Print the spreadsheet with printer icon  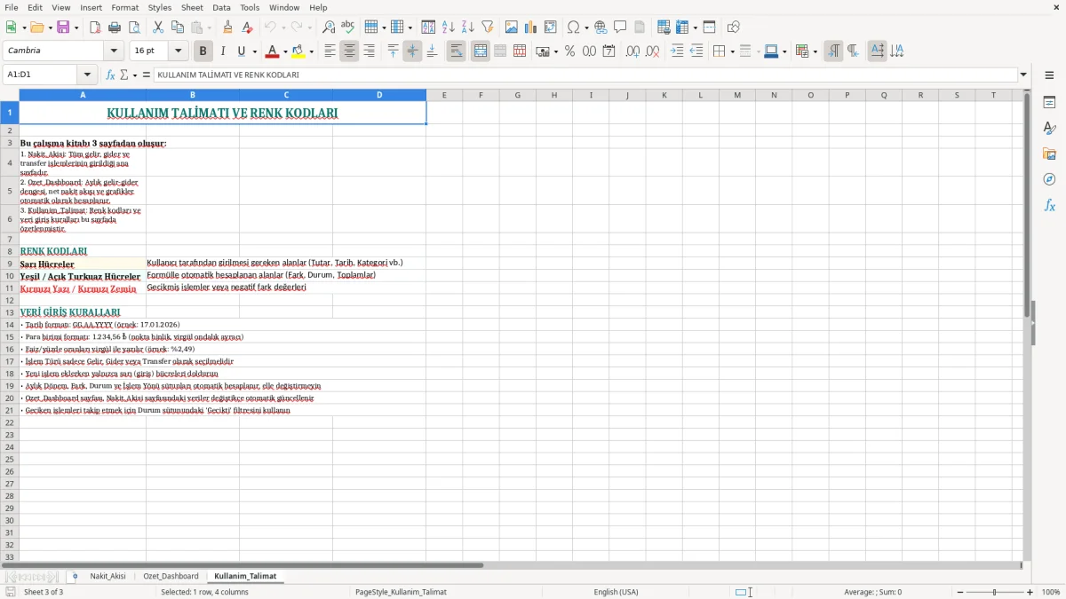click(115, 28)
